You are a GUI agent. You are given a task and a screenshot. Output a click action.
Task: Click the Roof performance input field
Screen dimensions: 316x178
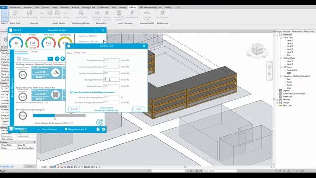click(112, 60)
